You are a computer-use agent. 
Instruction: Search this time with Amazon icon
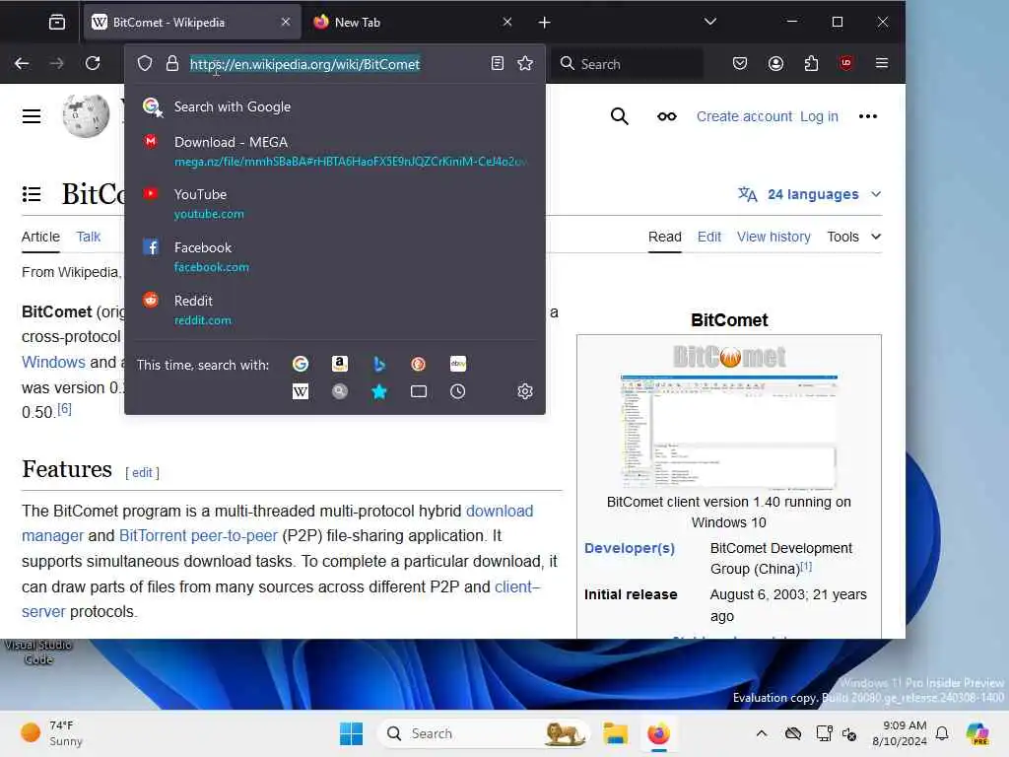340,364
